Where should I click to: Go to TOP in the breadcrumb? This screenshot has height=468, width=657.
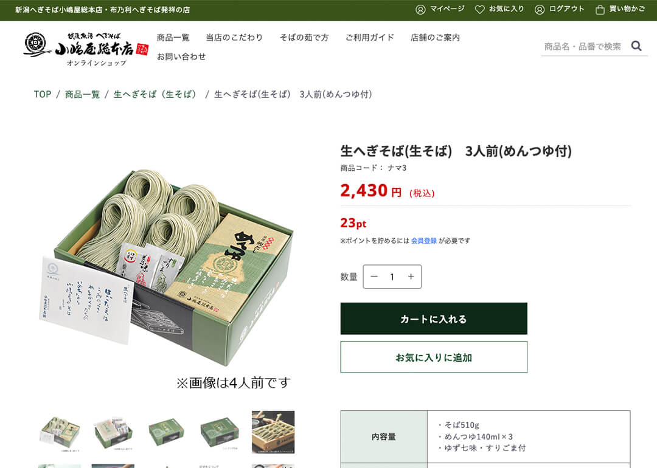43,94
